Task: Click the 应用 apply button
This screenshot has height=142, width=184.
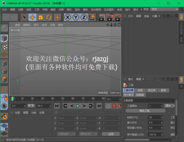Action: click(111, 134)
